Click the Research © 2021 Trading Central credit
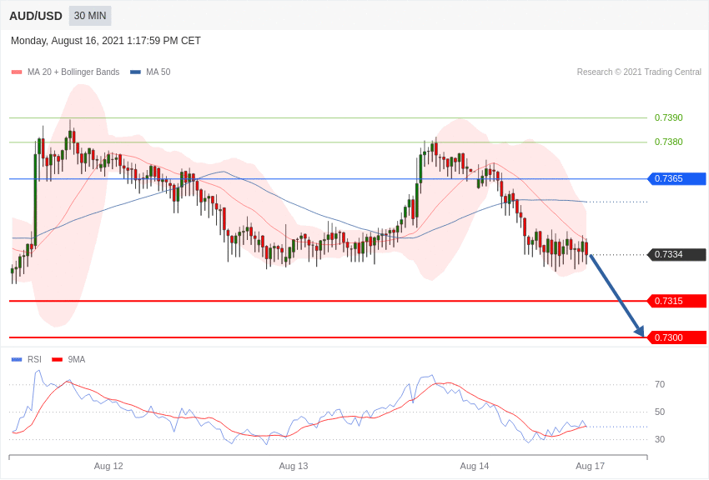 tap(639, 72)
